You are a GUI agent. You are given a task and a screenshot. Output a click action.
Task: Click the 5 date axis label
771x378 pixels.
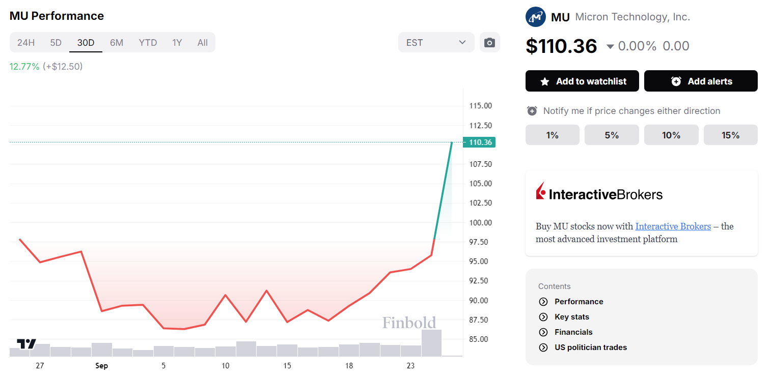click(163, 366)
